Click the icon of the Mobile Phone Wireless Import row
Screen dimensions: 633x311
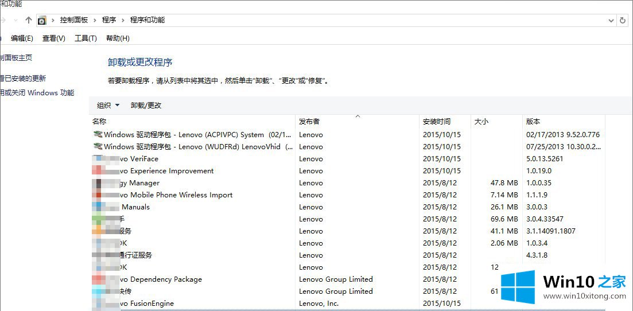click(98, 195)
